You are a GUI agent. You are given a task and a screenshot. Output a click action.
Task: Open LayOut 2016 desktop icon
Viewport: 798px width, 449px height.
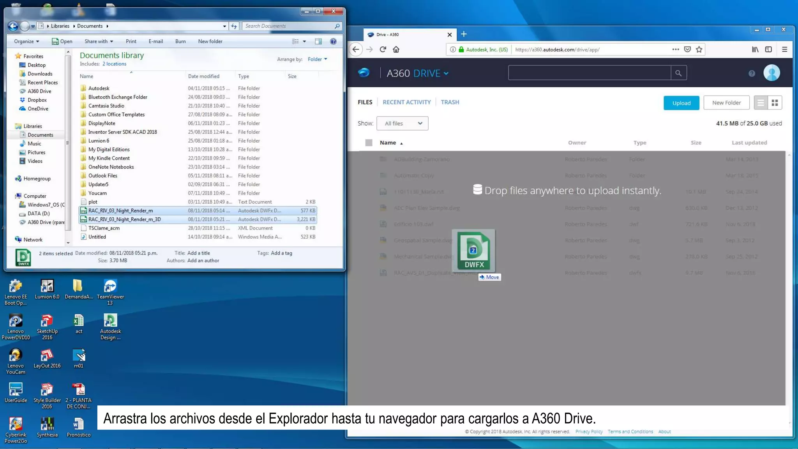click(x=47, y=359)
